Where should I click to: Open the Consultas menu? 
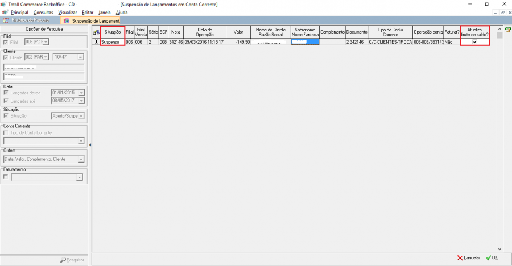43,12
